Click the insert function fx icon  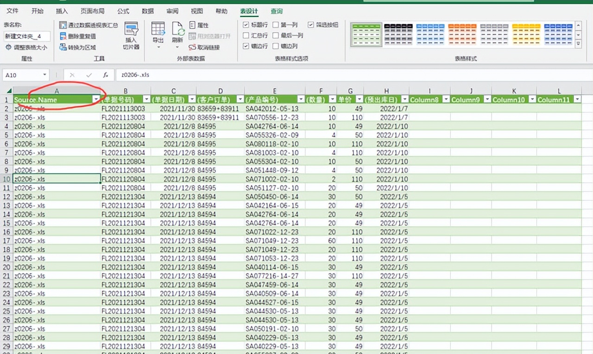click(105, 75)
